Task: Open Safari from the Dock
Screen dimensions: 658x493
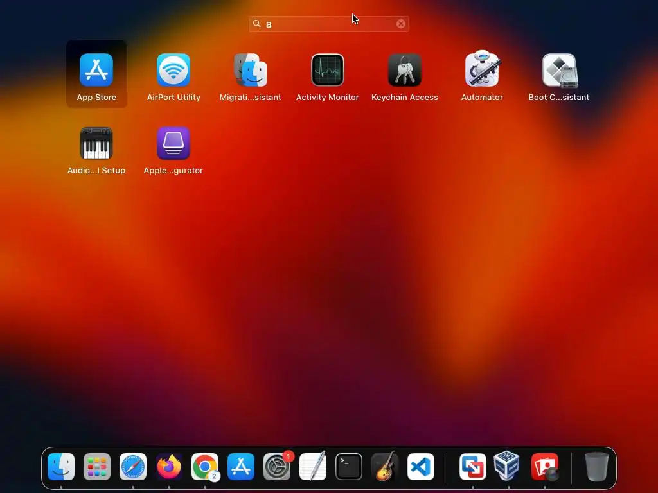Action: pos(133,467)
